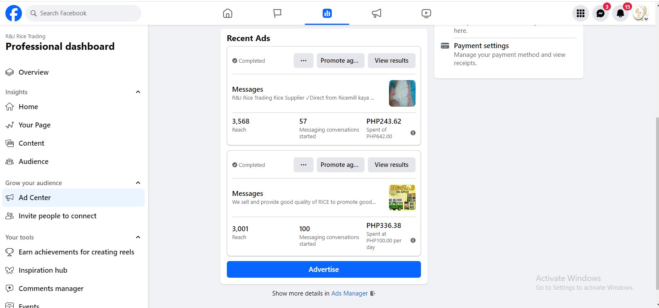659x308 pixels.
Task: Open Overview in the sidebar
Action: (x=73, y=72)
